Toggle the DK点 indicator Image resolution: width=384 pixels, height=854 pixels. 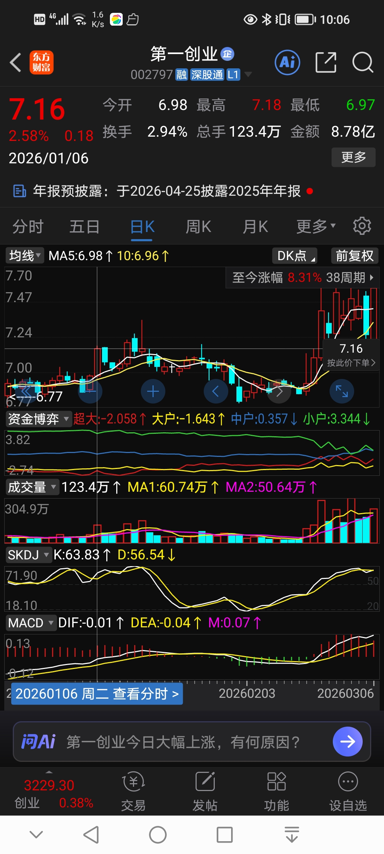click(x=295, y=255)
